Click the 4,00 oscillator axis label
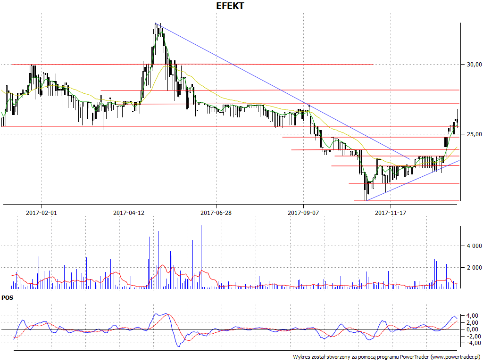Image resolution: width=483 pixels, height=362 pixels. (x=473, y=316)
